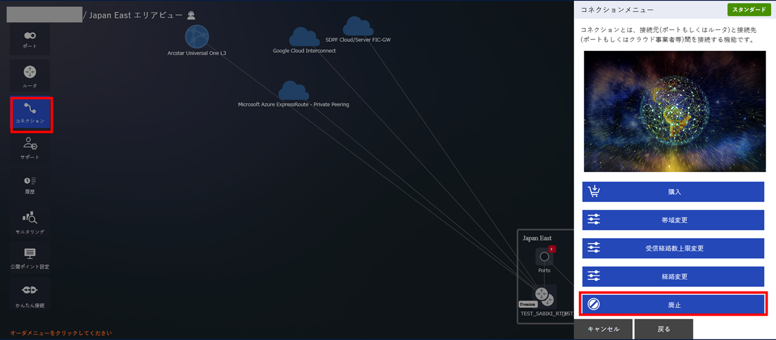776x340 pixels.
Task: Click the Japan East エリアビュー heading
Action: click(136, 15)
